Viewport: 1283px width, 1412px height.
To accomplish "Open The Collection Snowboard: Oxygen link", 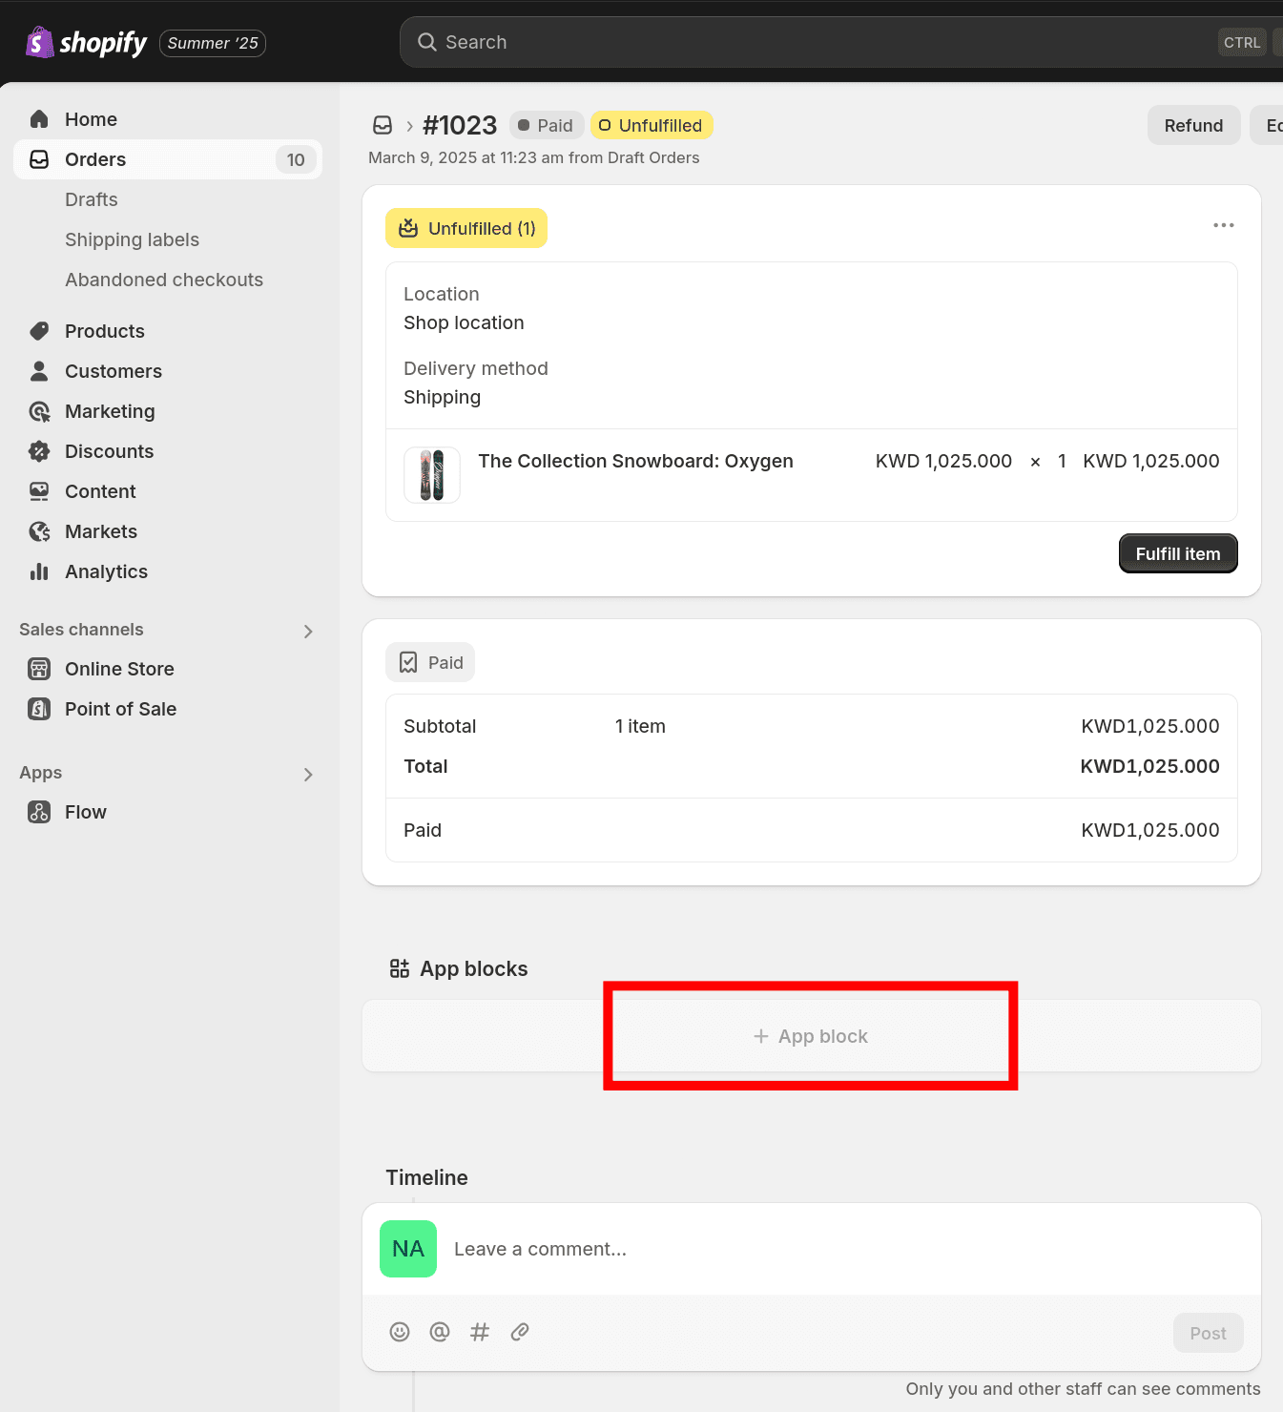I will click(x=635, y=461).
